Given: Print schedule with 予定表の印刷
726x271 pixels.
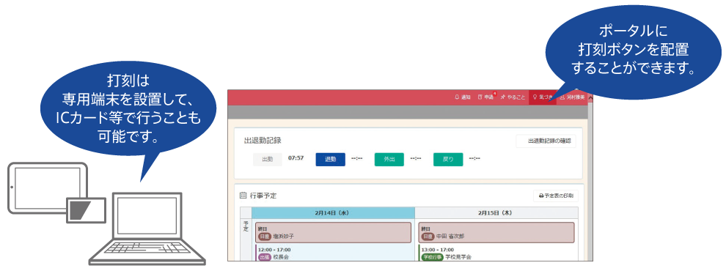Looking at the screenshot, I should (556, 196).
